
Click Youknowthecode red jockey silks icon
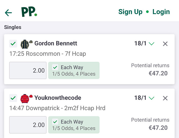pos(27,99)
